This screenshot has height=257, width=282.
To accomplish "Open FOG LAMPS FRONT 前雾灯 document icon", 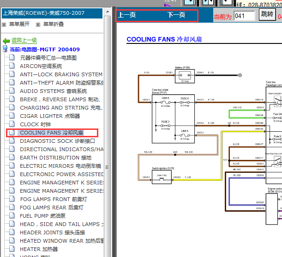I will pos(12,199).
